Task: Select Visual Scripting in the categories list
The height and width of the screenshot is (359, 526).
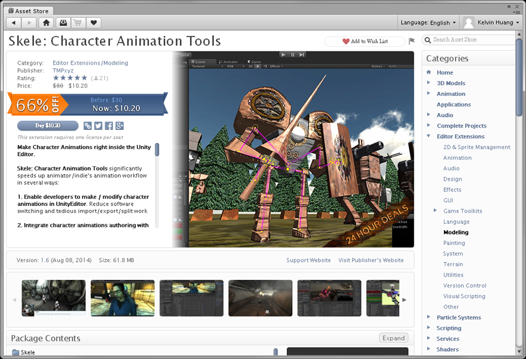Action: coord(464,296)
